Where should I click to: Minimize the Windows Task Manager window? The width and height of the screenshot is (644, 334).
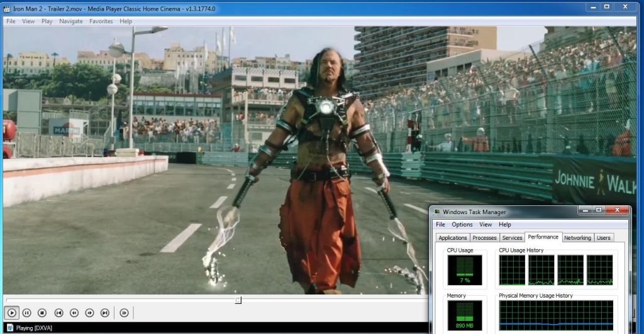point(585,210)
